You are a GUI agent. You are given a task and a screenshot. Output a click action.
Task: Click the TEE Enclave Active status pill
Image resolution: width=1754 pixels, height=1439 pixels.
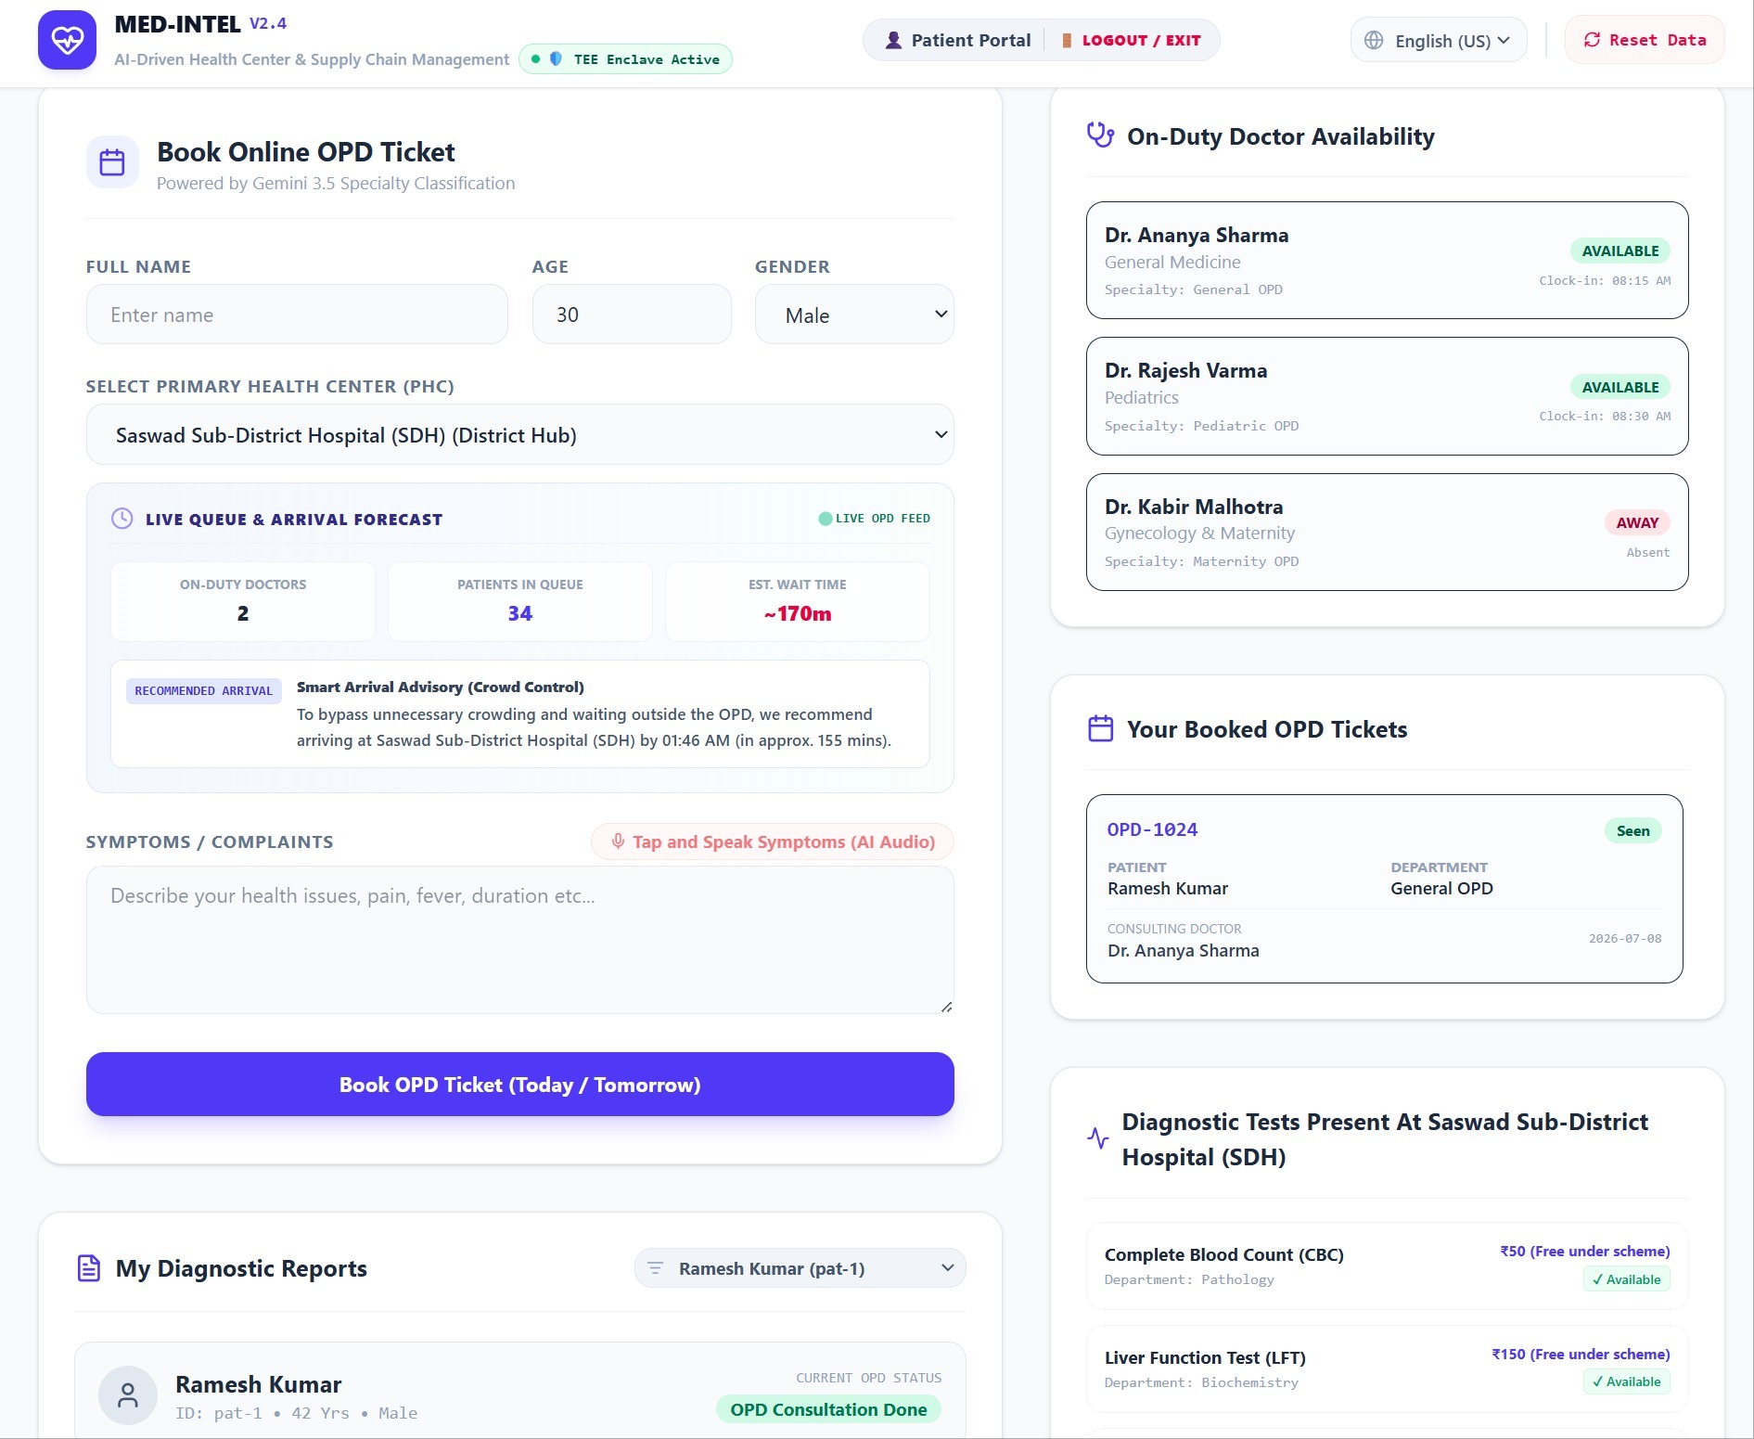[x=625, y=59]
